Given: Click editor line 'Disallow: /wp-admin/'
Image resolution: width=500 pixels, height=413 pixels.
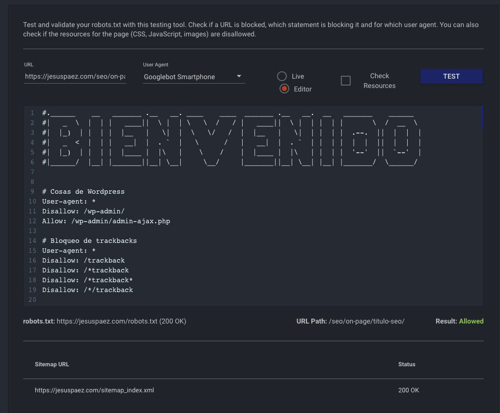Looking at the screenshot, I should pos(83,211).
